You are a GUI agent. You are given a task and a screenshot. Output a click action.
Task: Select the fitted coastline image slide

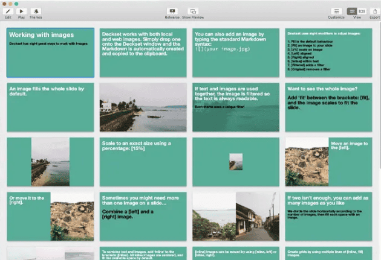click(x=51, y=162)
